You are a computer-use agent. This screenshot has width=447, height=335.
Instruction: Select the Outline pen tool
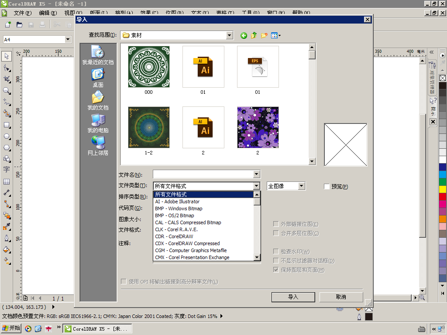click(x=7, y=238)
